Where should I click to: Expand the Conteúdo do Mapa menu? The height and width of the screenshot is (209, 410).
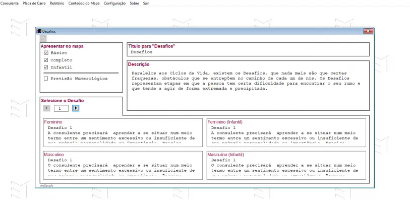pos(84,3)
